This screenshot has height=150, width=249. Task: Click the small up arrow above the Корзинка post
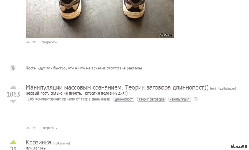coord(28,128)
